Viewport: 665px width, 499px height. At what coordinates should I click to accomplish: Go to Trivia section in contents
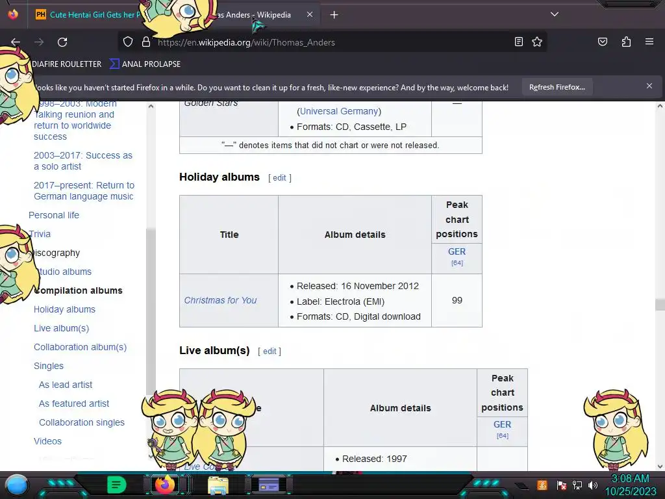pos(40,234)
